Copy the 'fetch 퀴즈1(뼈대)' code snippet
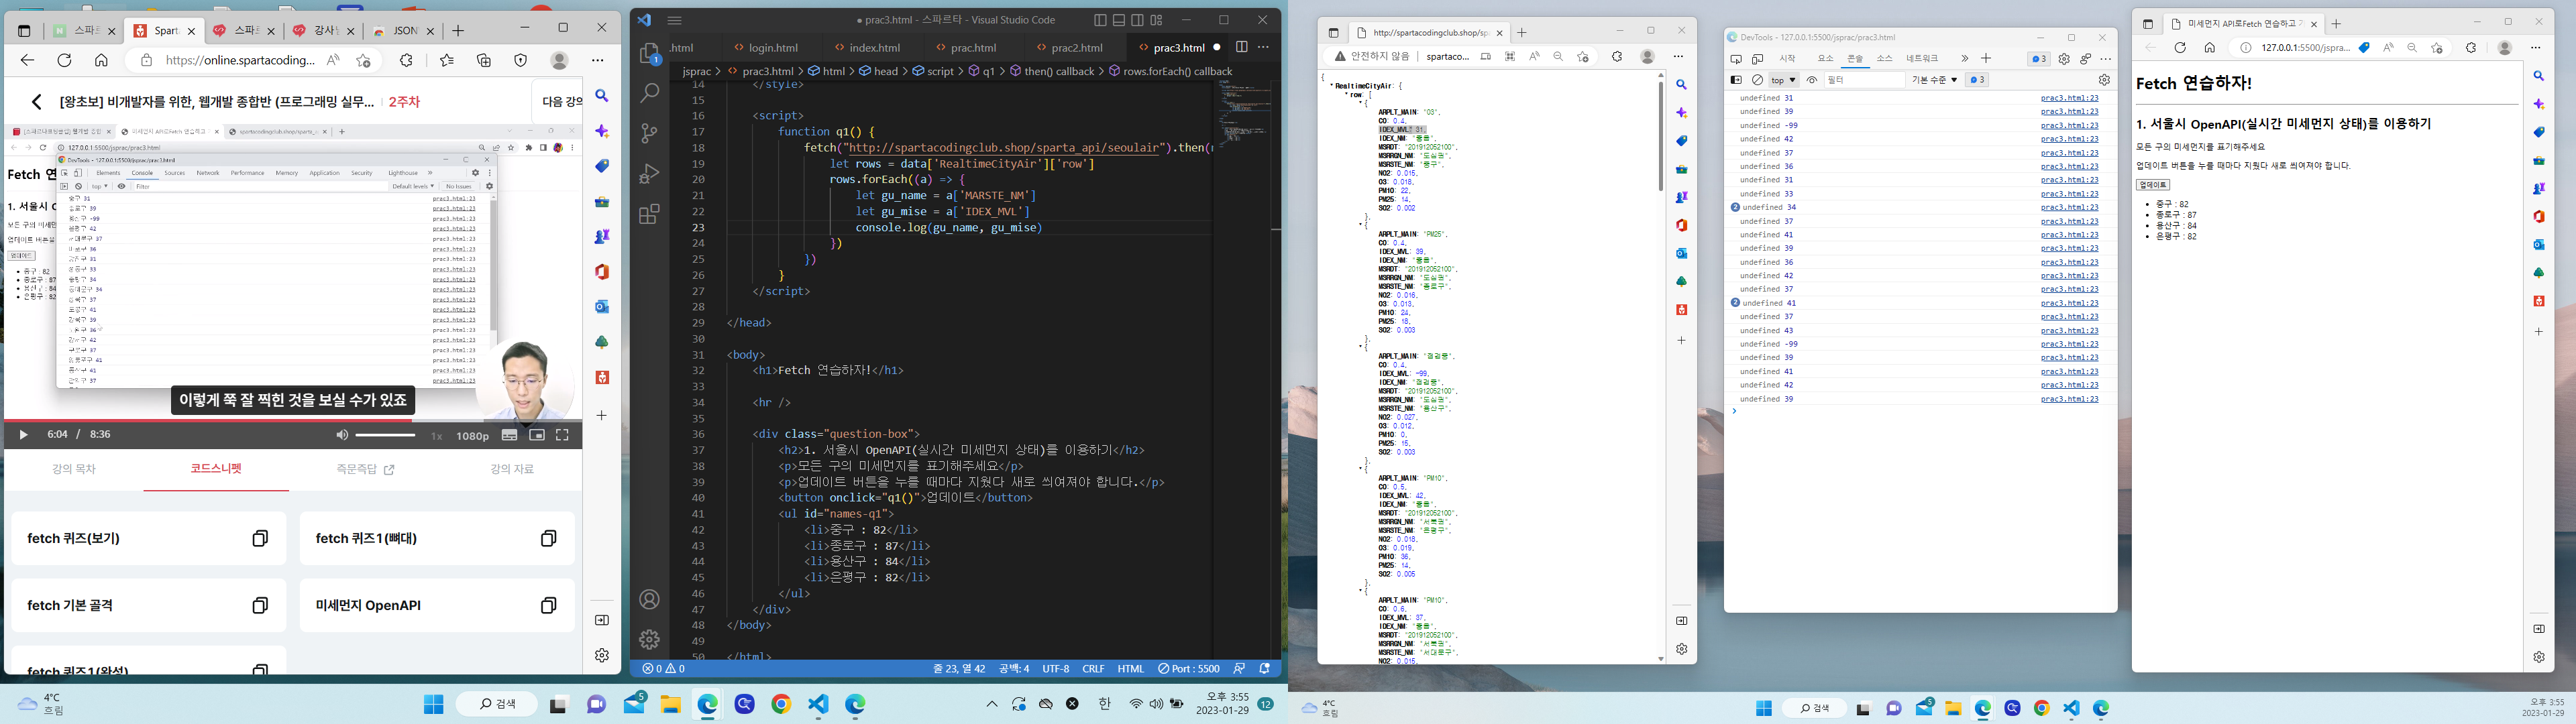This screenshot has height=724, width=2576. [548, 539]
